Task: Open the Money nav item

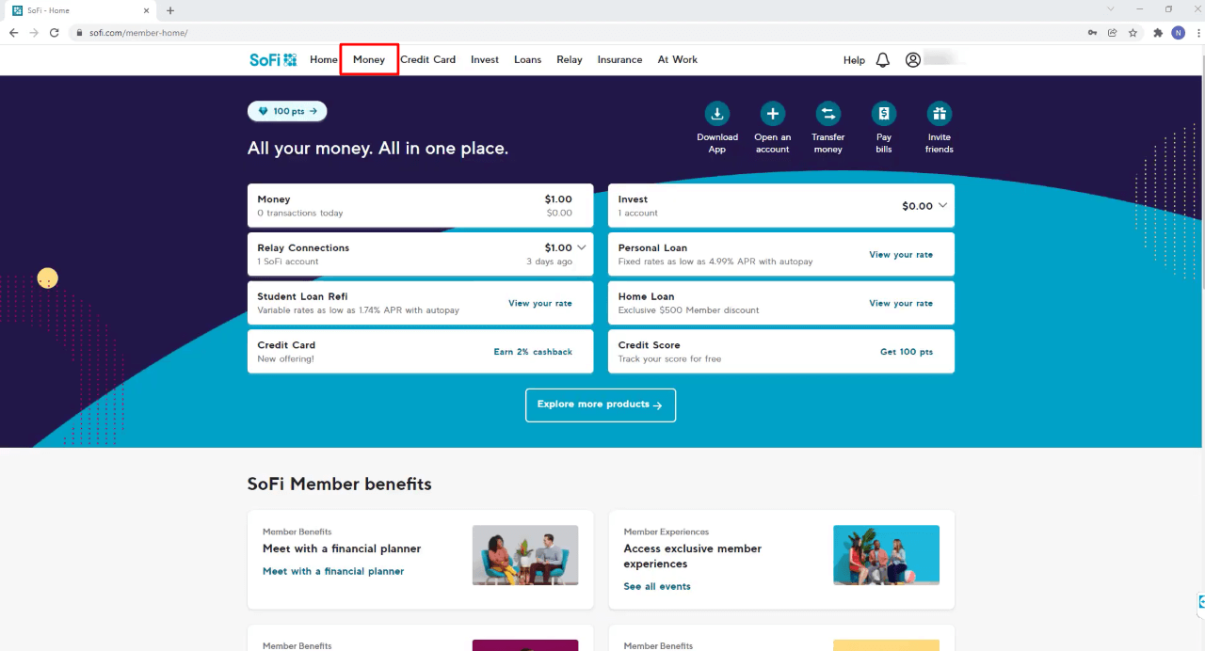Action: click(x=369, y=59)
